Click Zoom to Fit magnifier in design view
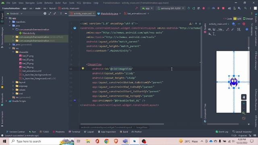 point(243,113)
